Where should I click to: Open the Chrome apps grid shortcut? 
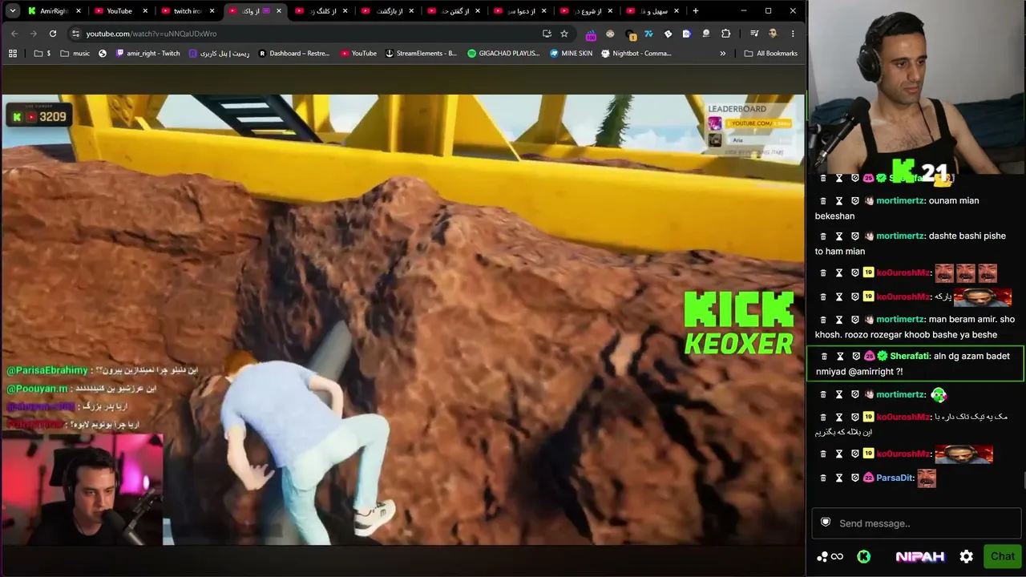coord(13,54)
